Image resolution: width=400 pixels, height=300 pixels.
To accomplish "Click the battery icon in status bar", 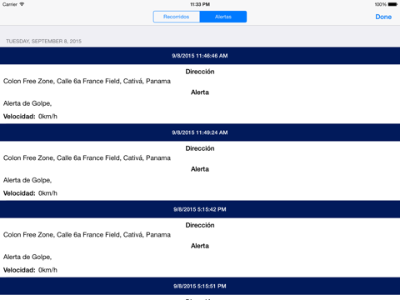I will [x=392, y=4].
